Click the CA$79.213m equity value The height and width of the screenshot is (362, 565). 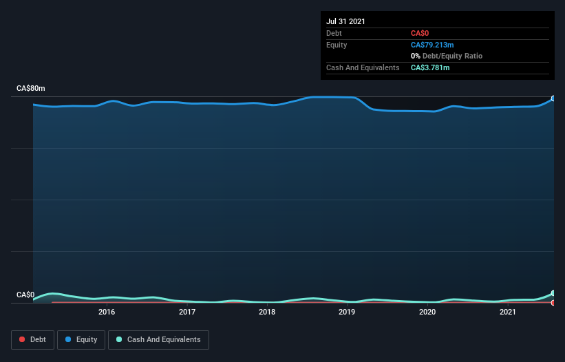point(432,45)
